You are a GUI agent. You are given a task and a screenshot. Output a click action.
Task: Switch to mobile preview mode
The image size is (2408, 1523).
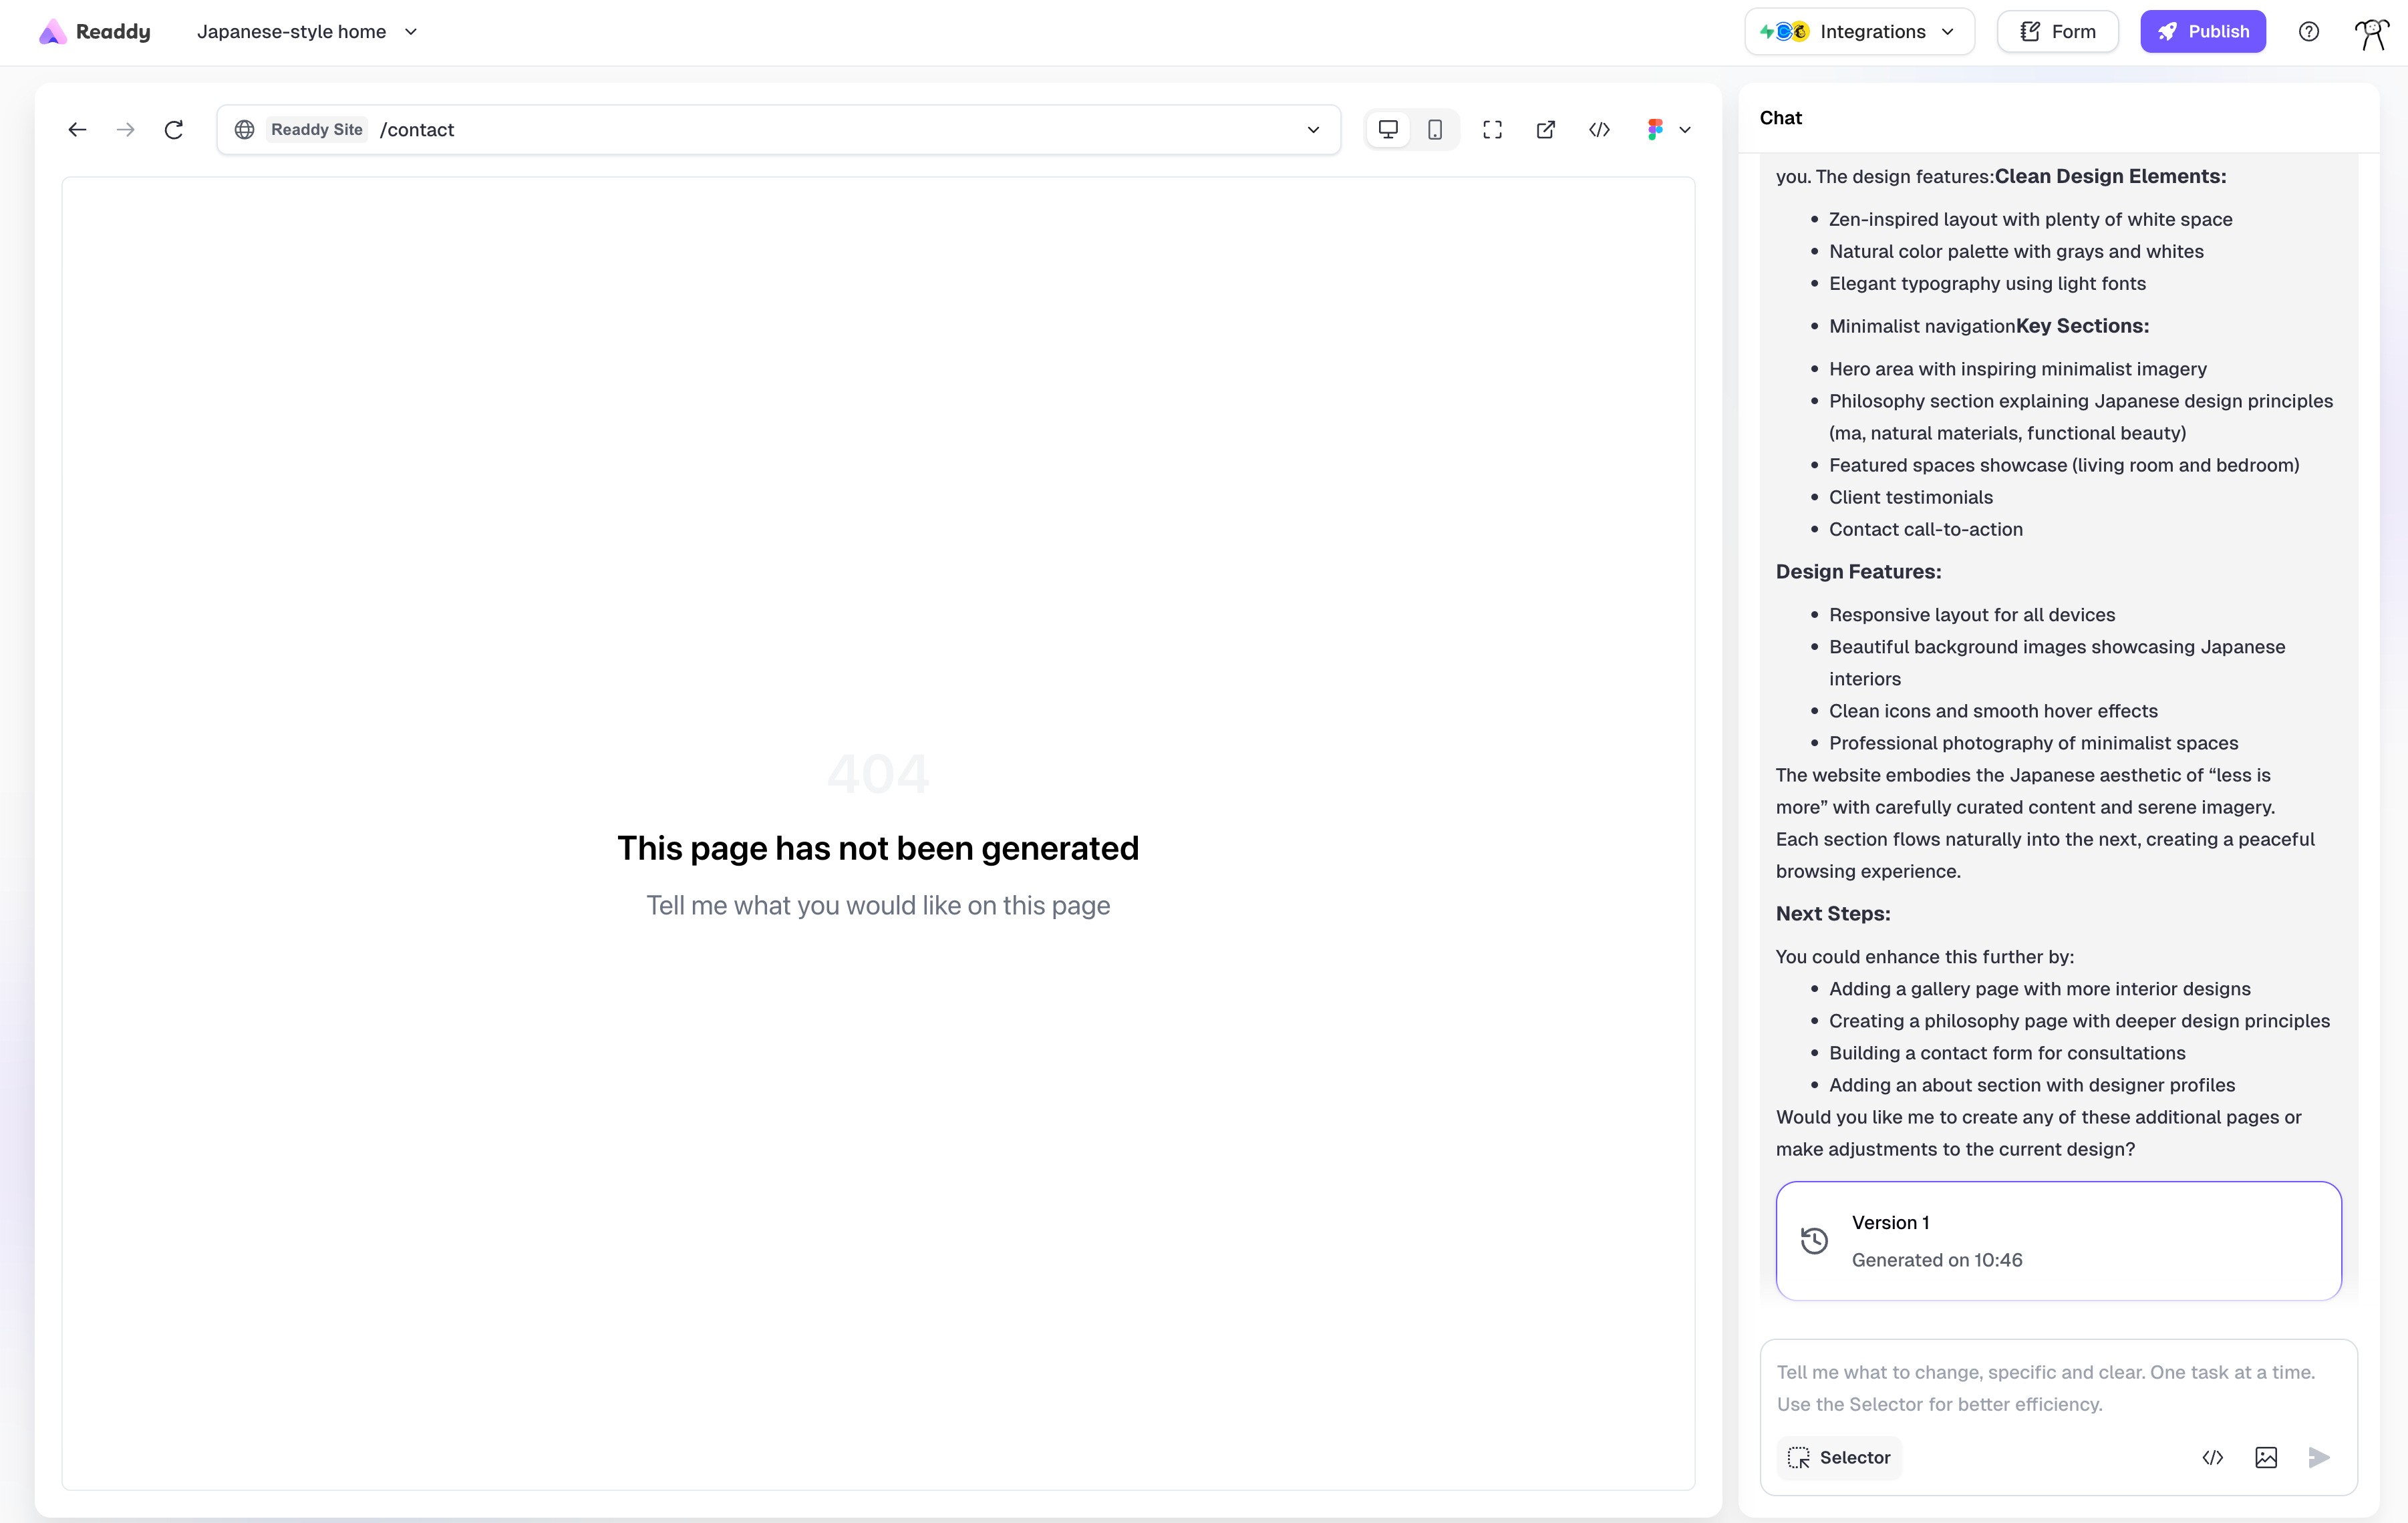1435,129
